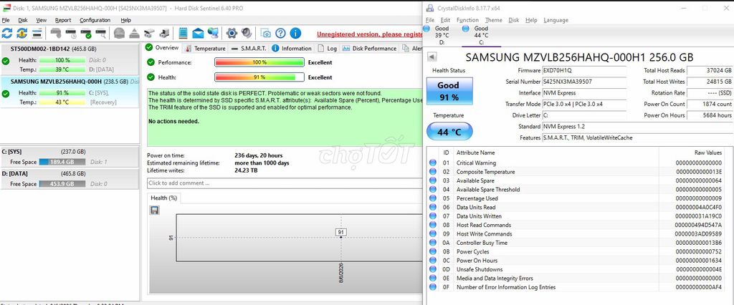
Task: Click the gray dome icon in the toolbar
Action: tap(120, 33)
